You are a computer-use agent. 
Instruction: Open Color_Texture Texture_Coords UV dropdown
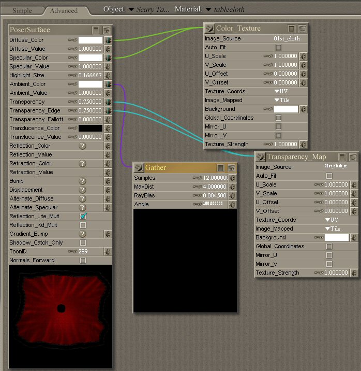[x=281, y=91]
